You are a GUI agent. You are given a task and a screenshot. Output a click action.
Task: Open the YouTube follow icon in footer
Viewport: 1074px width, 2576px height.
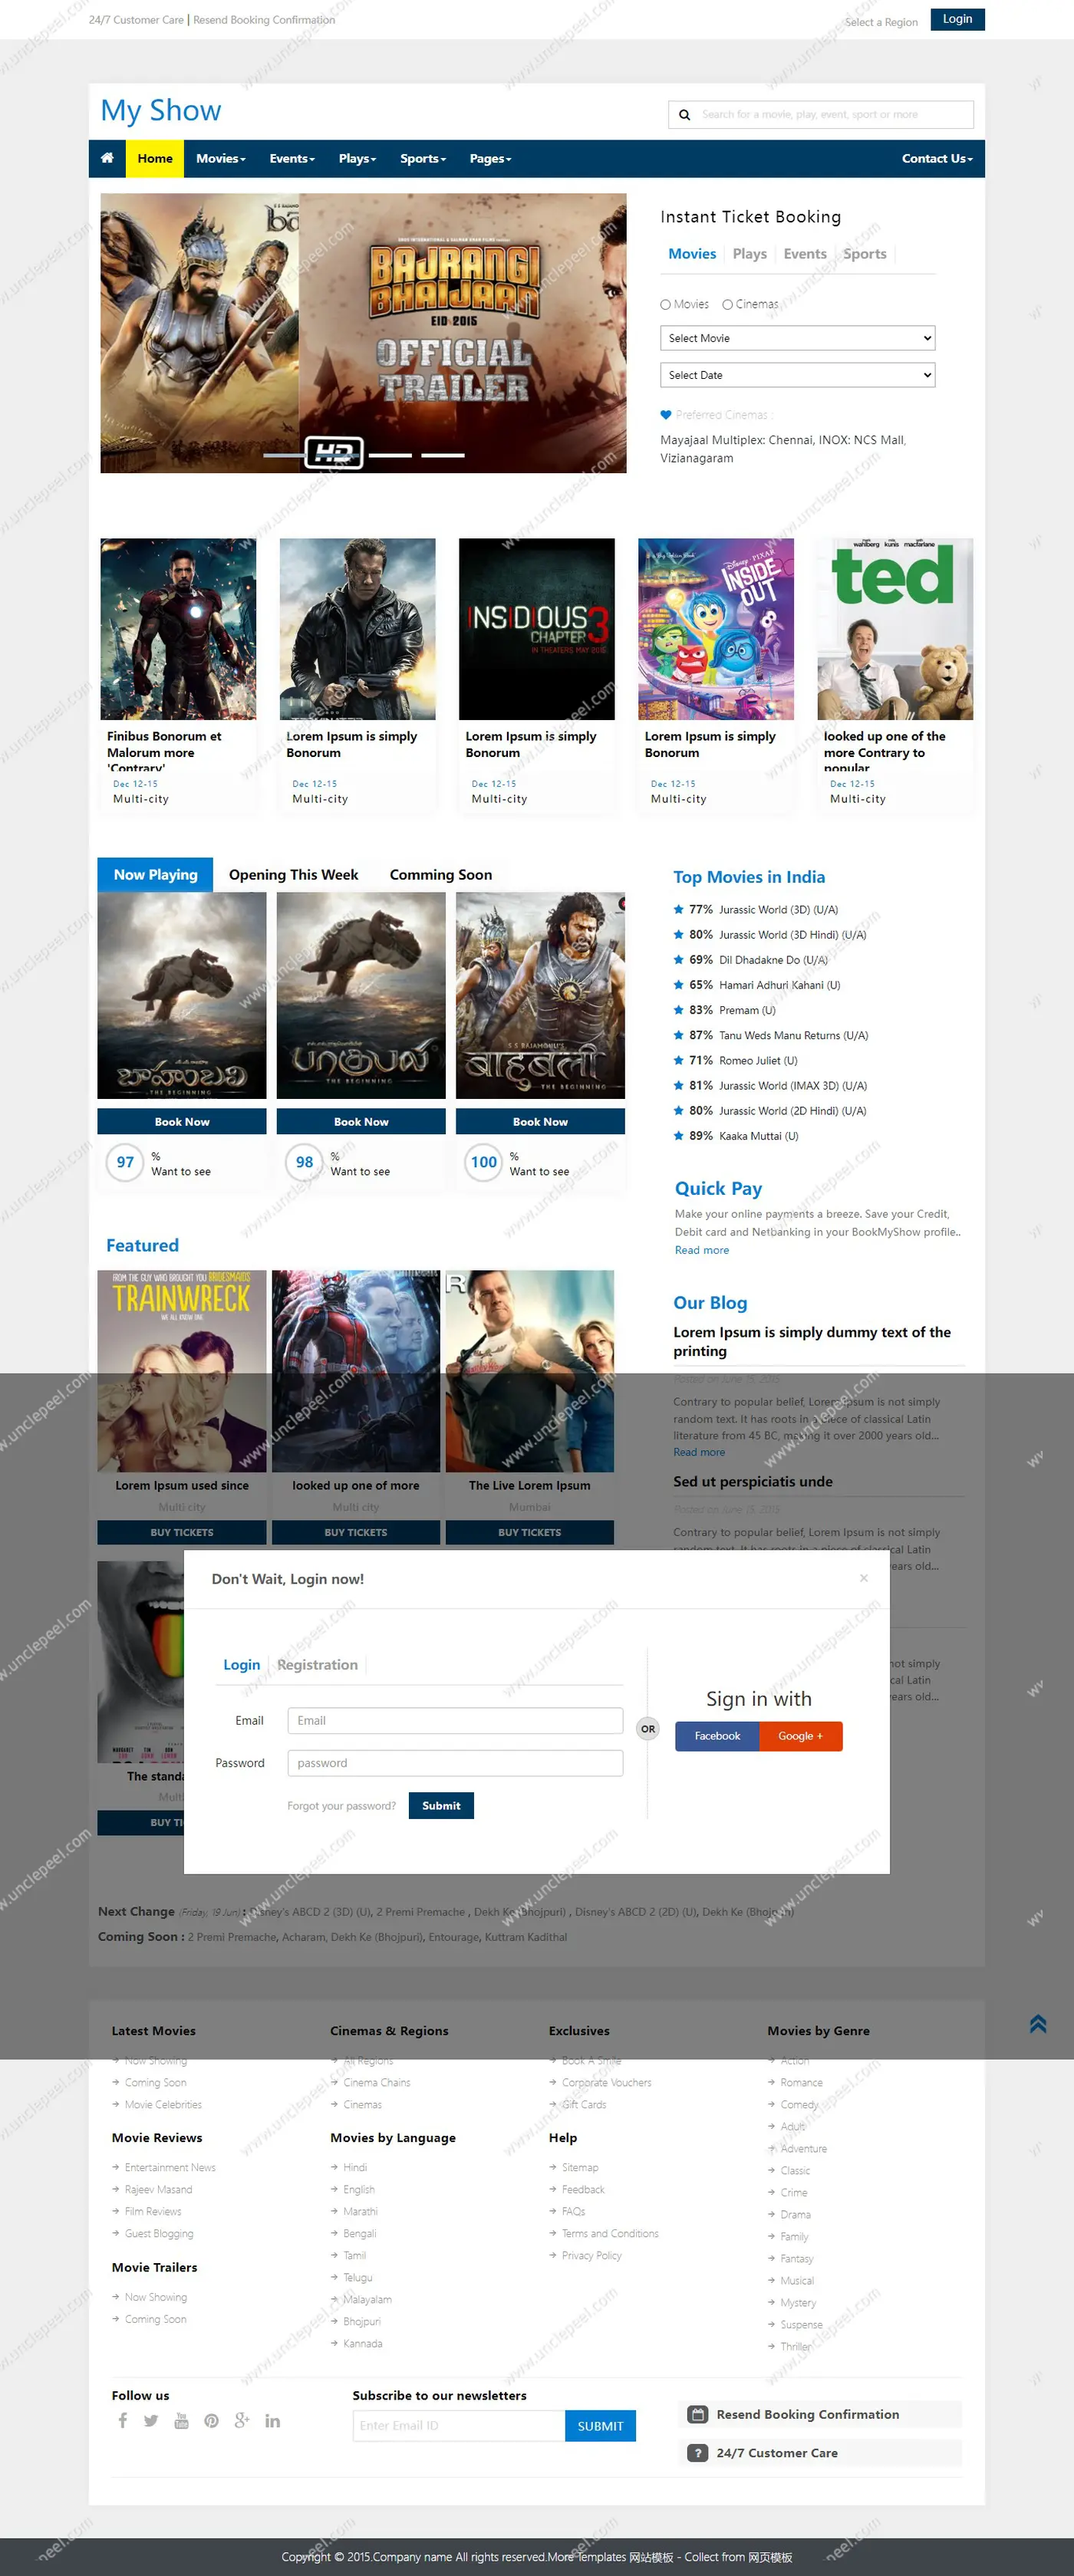coord(181,2420)
